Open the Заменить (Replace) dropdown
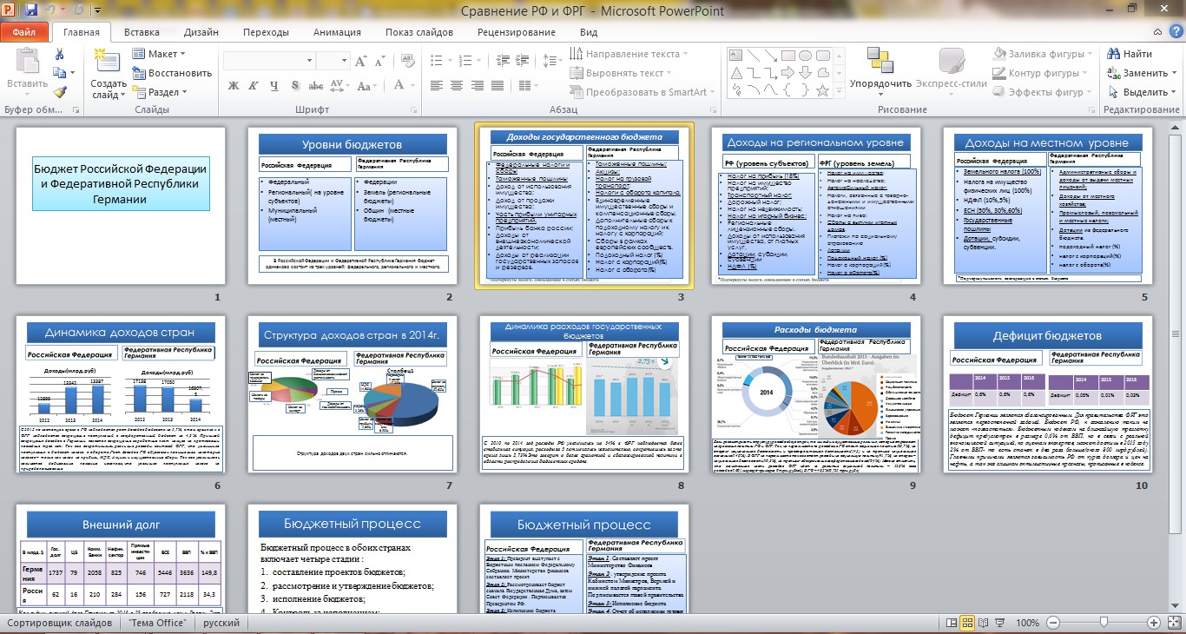1186x634 pixels. (x=1143, y=73)
